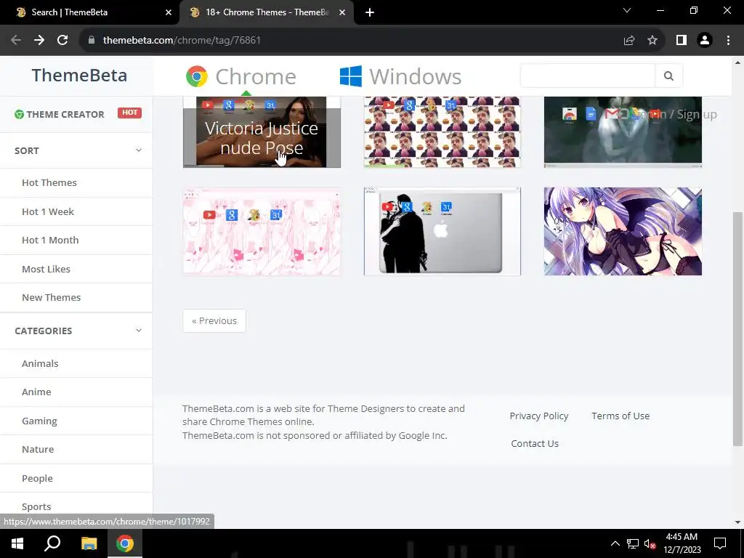Viewport: 744px width, 558px height.
Task: Close the Search | ThemeBeta tab
Action: click(x=169, y=13)
